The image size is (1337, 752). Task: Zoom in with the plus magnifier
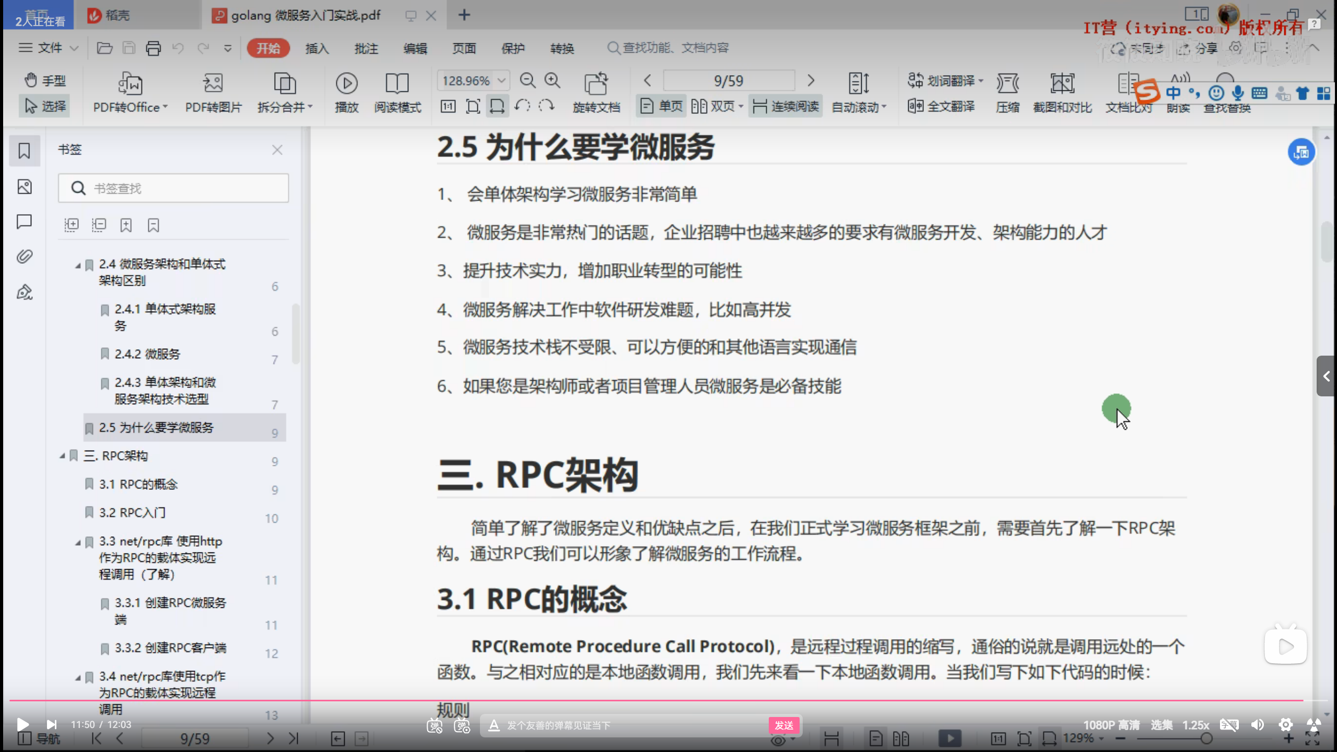[x=553, y=80]
